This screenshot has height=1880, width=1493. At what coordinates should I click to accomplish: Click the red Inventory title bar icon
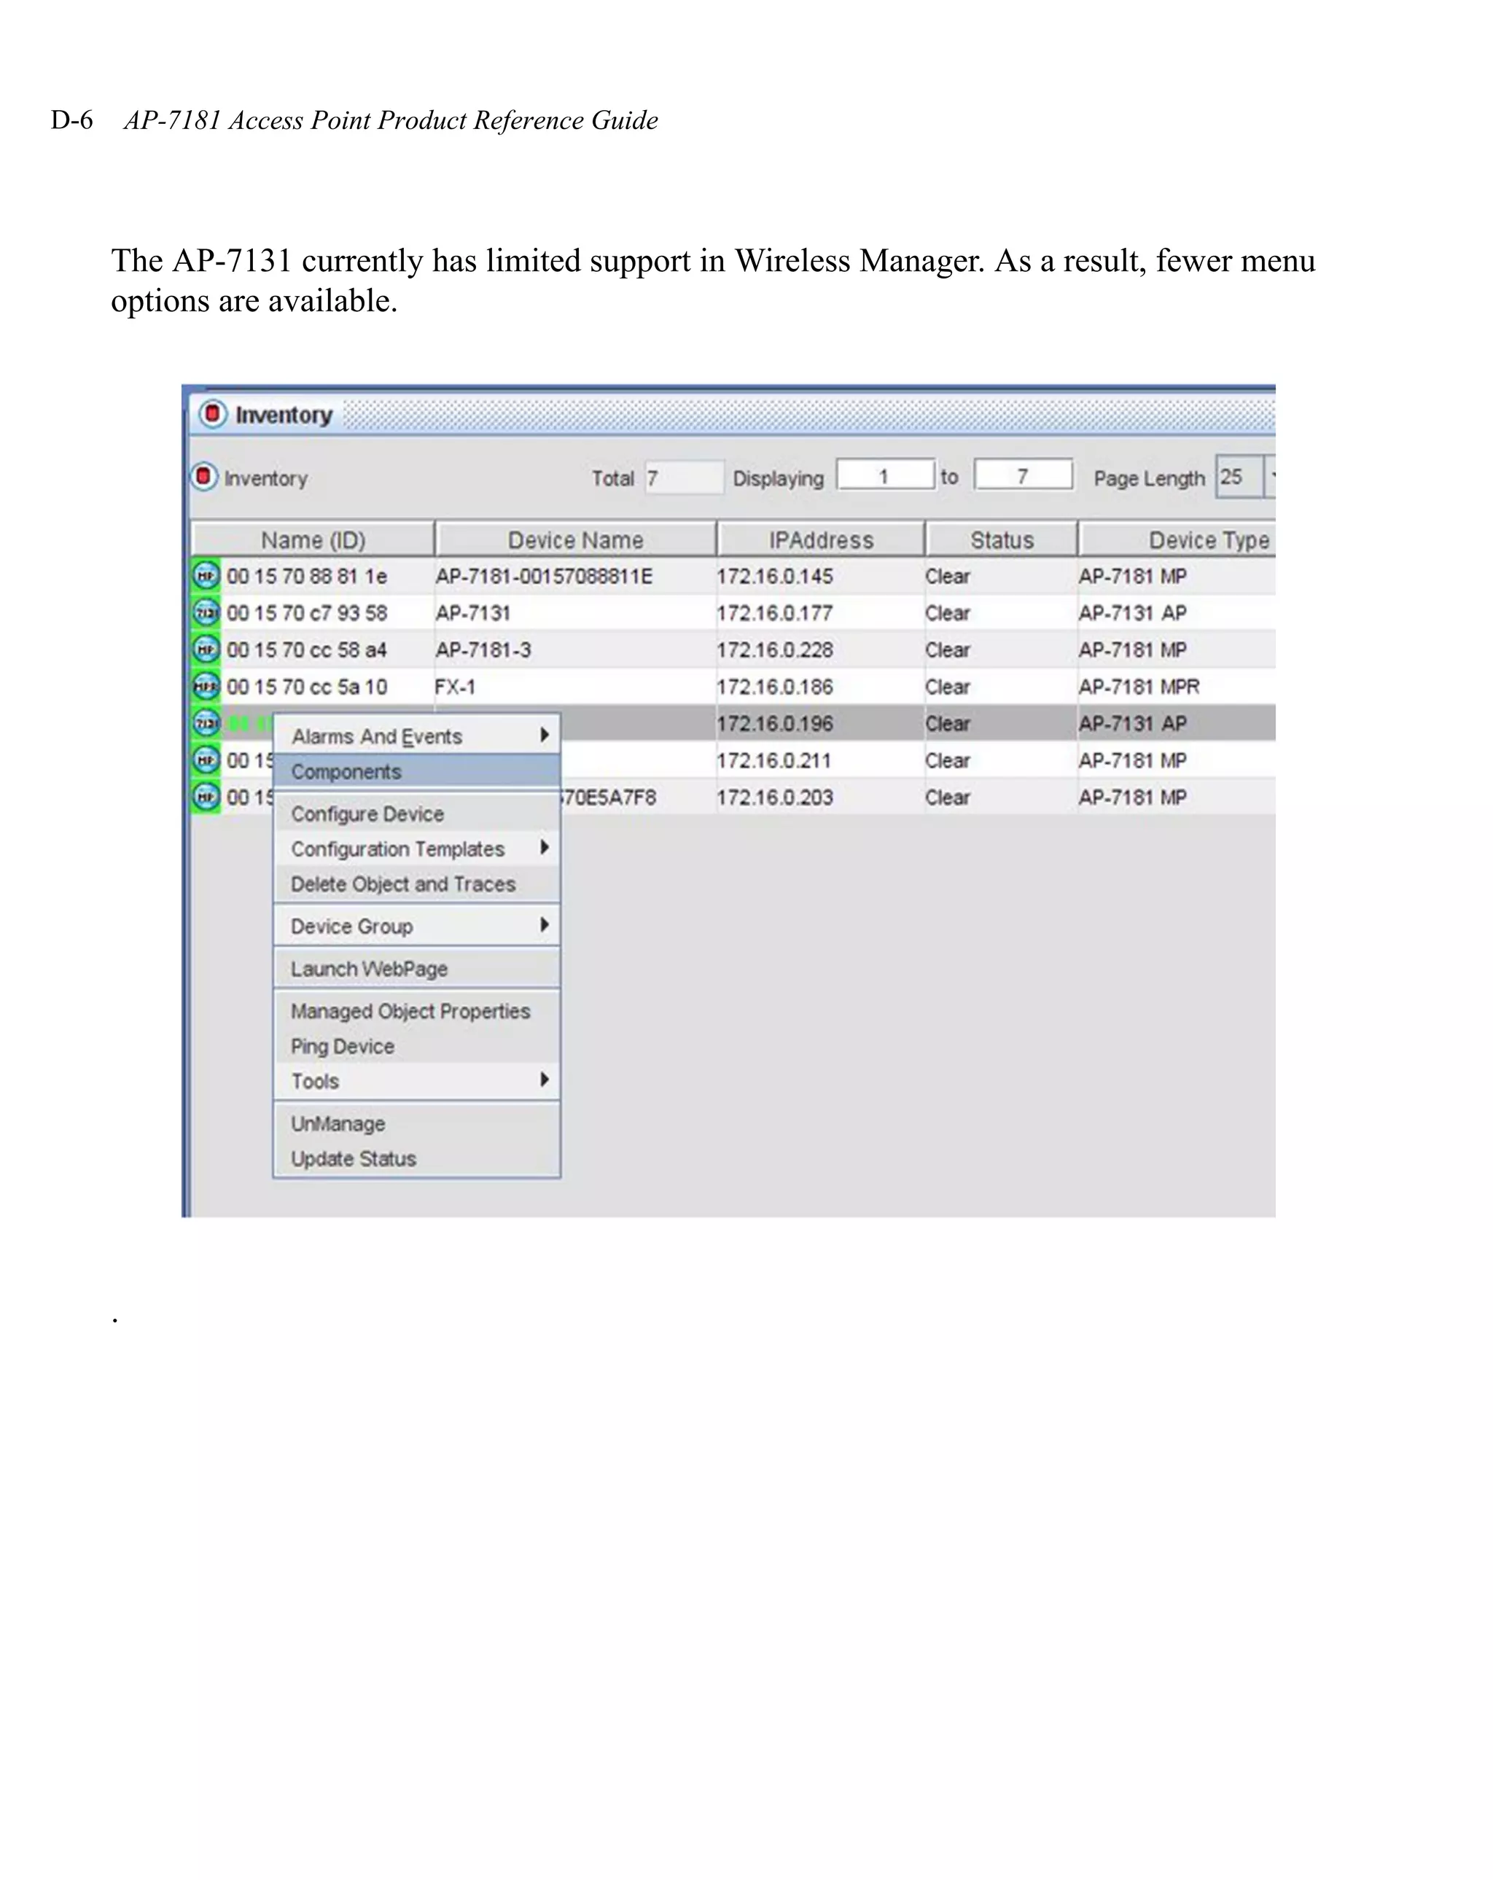click(213, 413)
